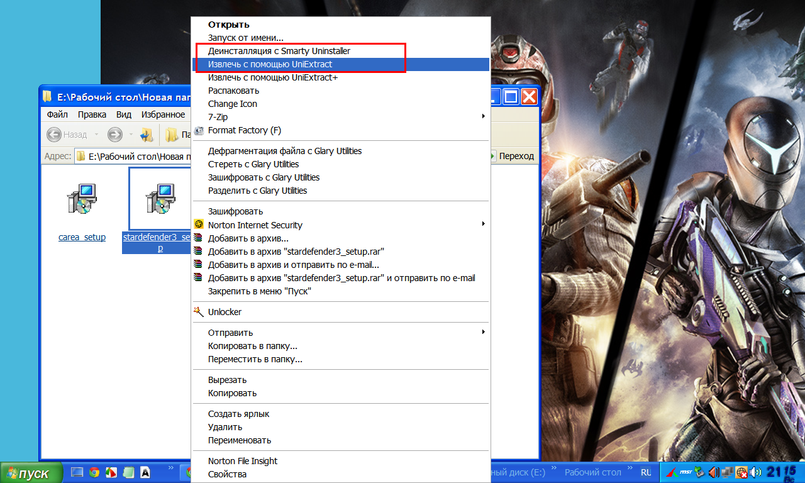The image size is (805, 483).
Task: Open the forward history dropdown arrow
Action: coord(131,135)
